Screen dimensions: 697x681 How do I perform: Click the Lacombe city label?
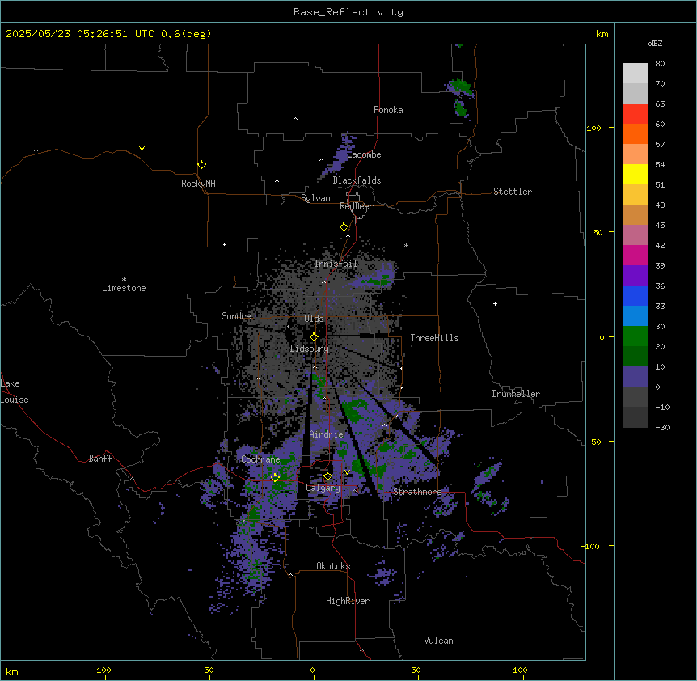[x=364, y=154]
